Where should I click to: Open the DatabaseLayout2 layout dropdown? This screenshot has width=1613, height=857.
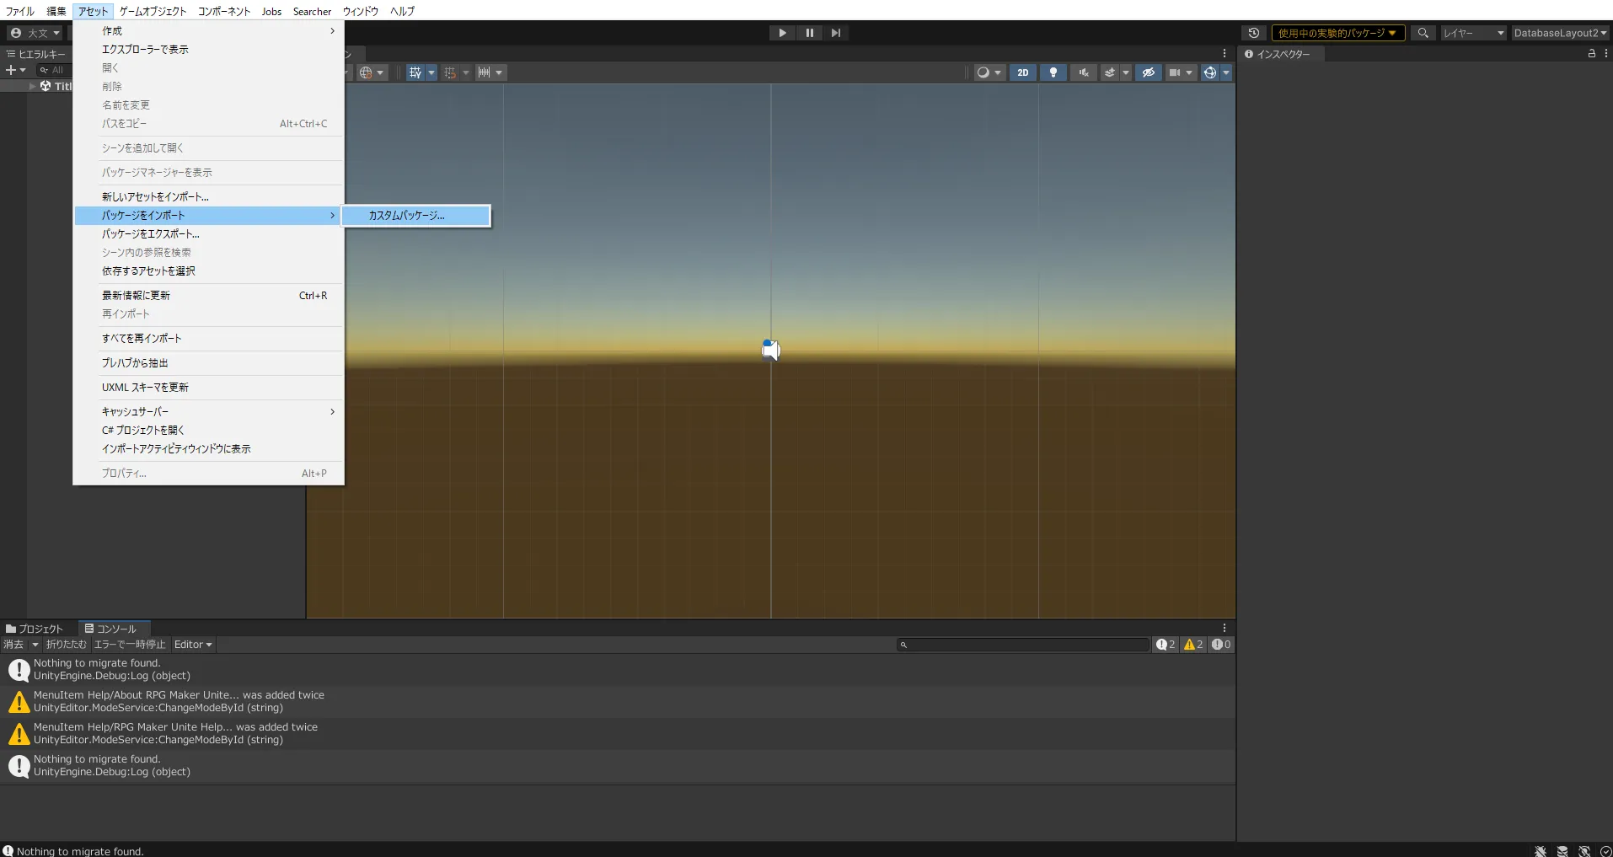click(1559, 33)
